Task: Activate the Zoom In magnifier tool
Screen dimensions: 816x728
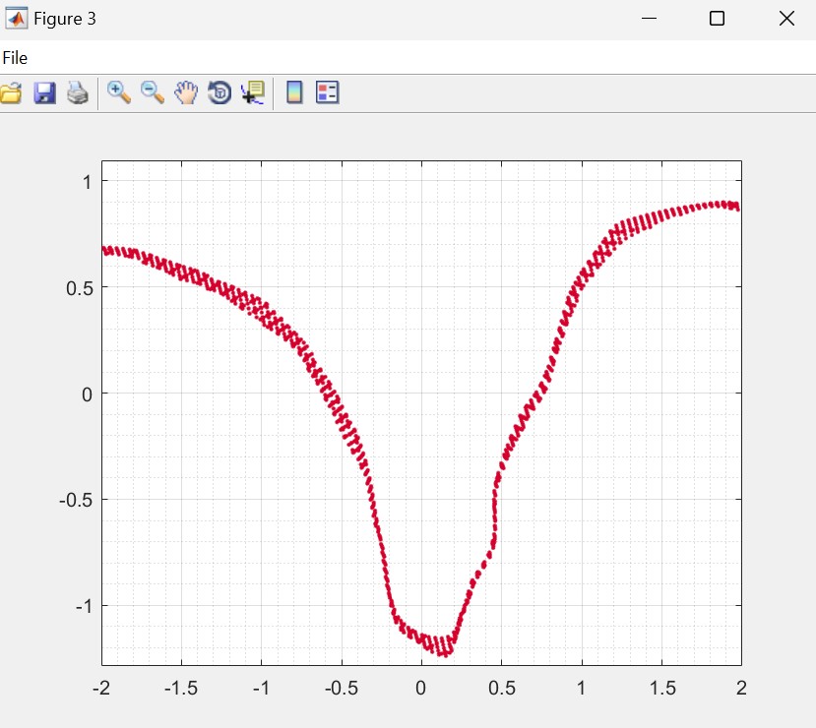Action: [119, 93]
